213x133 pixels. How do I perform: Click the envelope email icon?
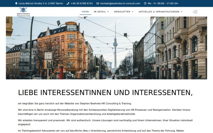click(x=98, y=4)
